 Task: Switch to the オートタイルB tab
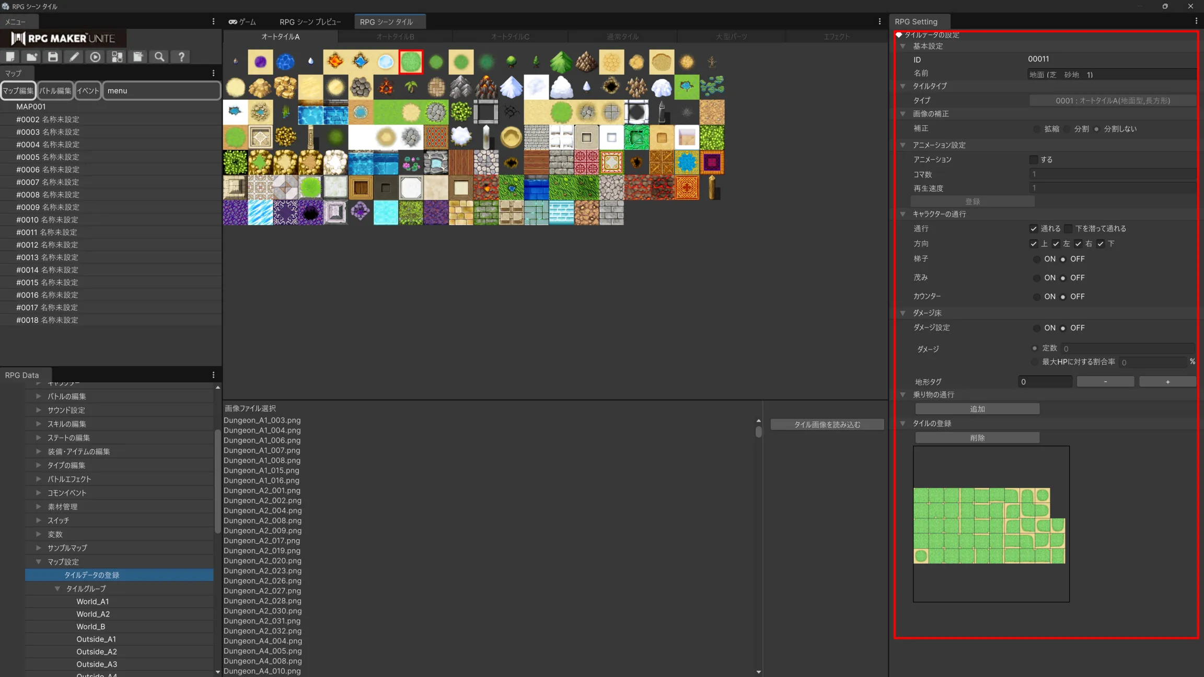(395, 37)
